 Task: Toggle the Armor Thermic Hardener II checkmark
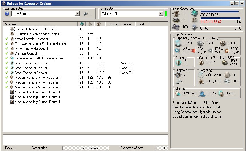(x=7, y=39)
